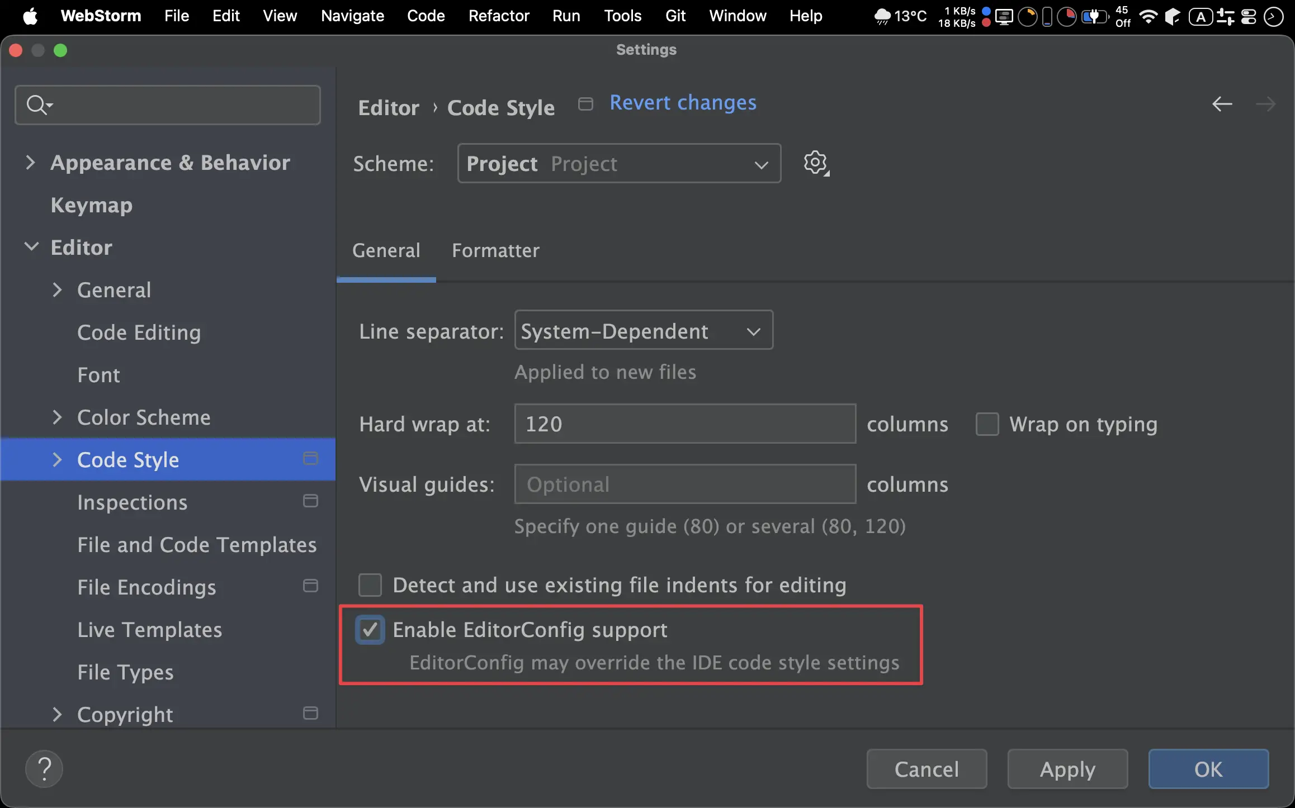Viewport: 1295px width, 808px height.
Task: Click the help question mark button
Action: (x=44, y=769)
